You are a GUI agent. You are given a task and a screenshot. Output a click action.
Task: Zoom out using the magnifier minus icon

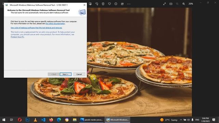click(x=177, y=4)
